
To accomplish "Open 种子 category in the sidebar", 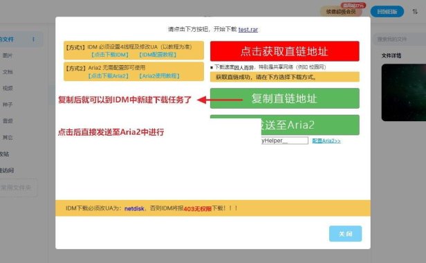I will [x=8, y=105].
